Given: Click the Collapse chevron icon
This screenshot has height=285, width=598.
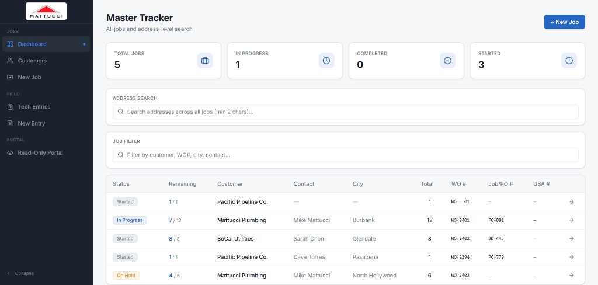Looking at the screenshot, I should pyautogui.click(x=9, y=273).
